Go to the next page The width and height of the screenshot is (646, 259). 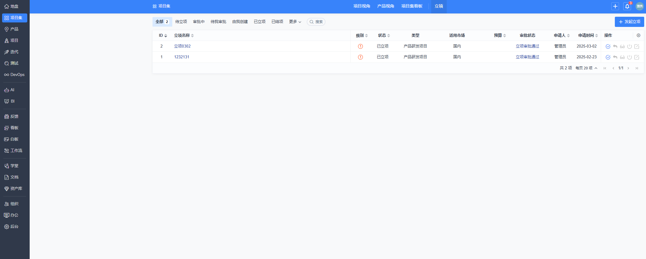[x=628, y=68]
